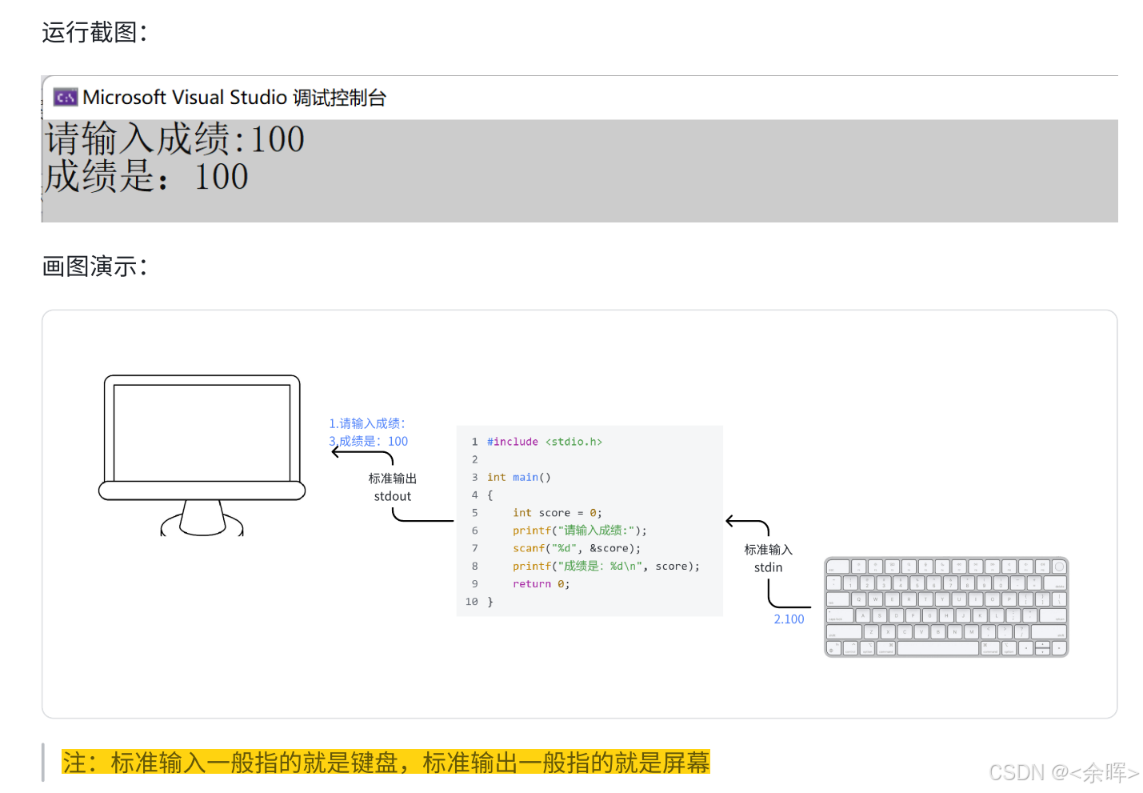
Task: Select the scanf line in the code snippet
Action: point(576,548)
